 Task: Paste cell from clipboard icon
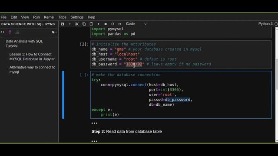coord(91,24)
